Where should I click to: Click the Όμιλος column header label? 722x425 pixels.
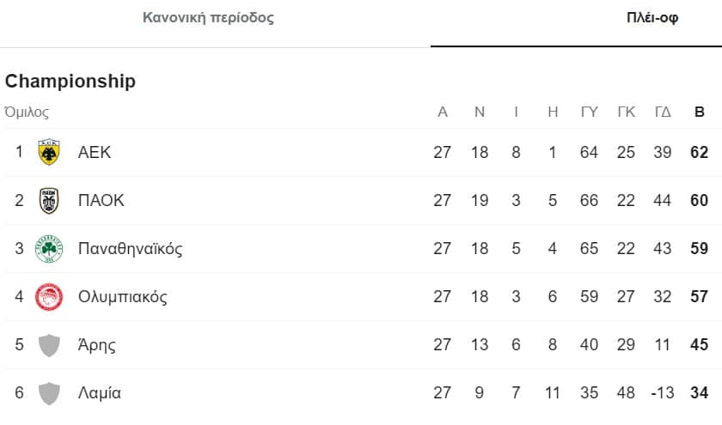pos(27,112)
